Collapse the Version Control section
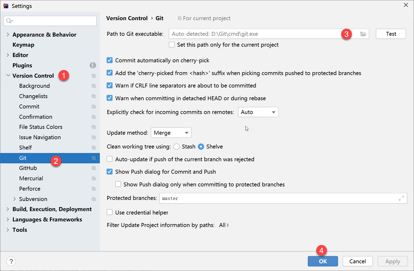Image resolution: width=414 pixels, height=271 pixels. pos(8,76)
